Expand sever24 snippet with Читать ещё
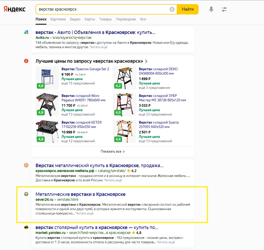Image resolution: width=264 pixels, height=250 pixels. 84,213
